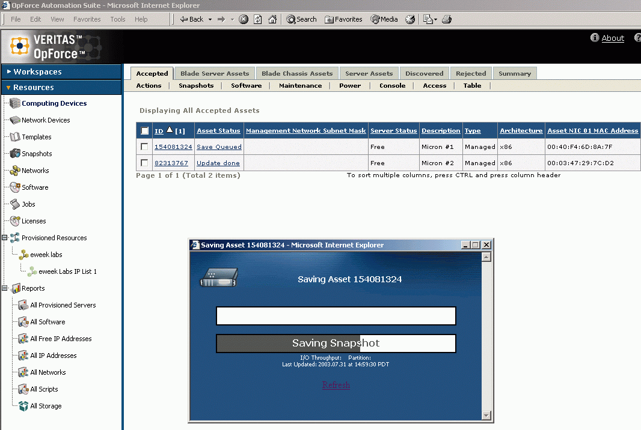Screen dimensions: 641x430
Task: Check the box for asset 154081324
Action: (x=144, y=147)
